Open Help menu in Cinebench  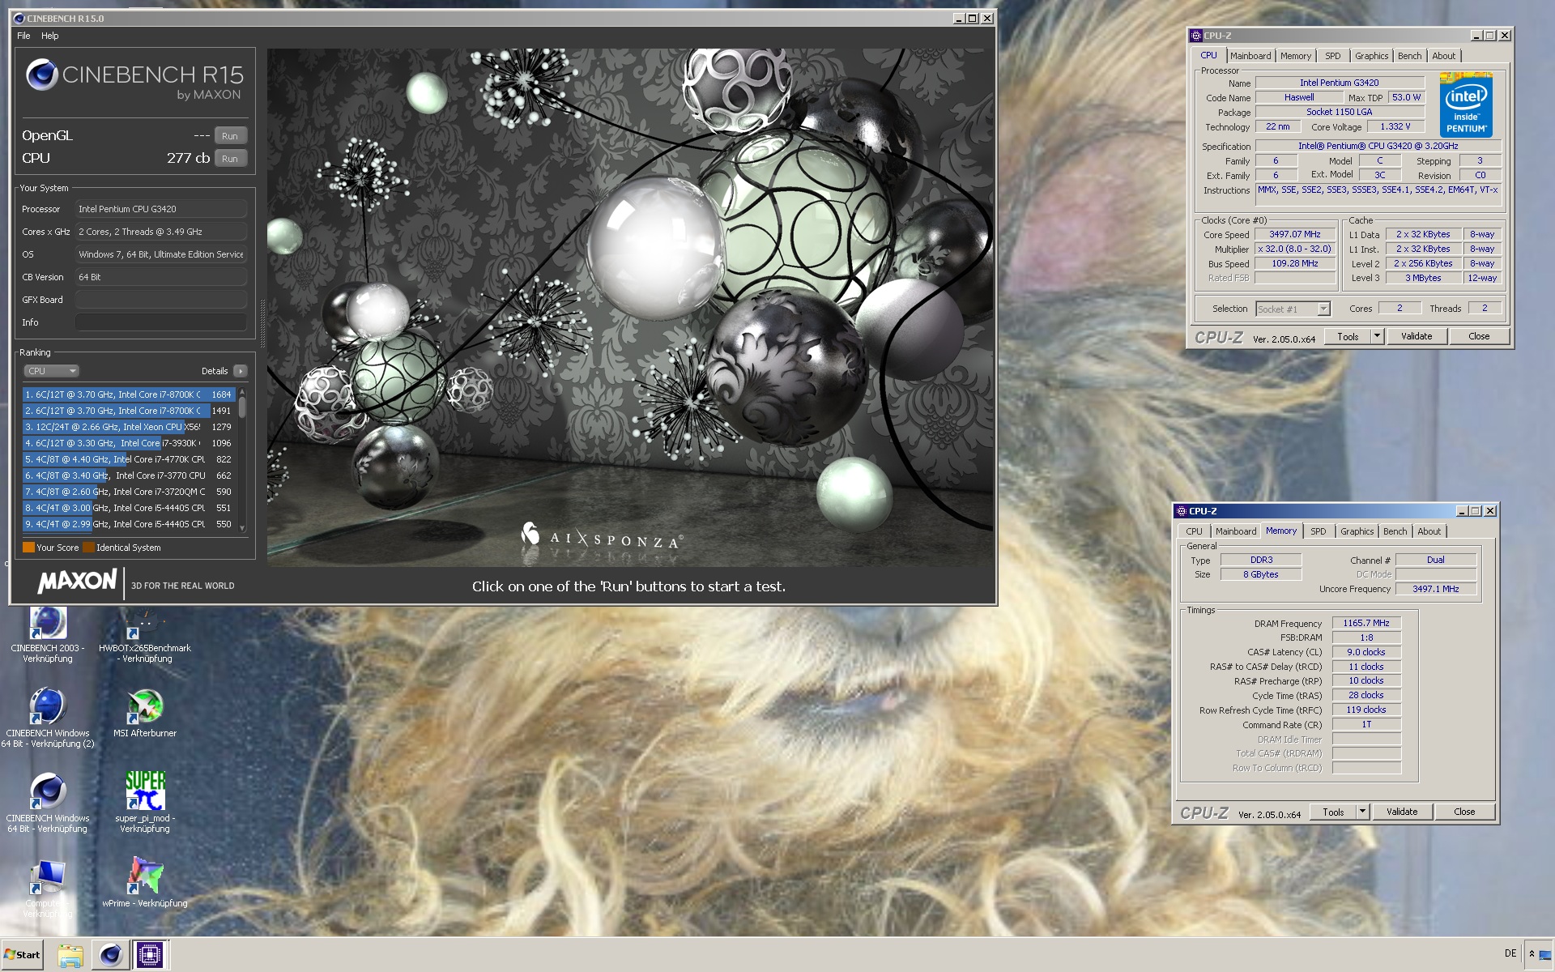50,36
